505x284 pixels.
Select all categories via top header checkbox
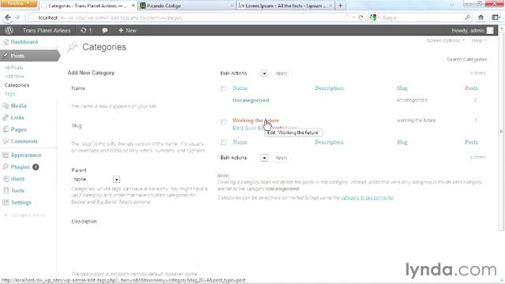coord(223,88)
